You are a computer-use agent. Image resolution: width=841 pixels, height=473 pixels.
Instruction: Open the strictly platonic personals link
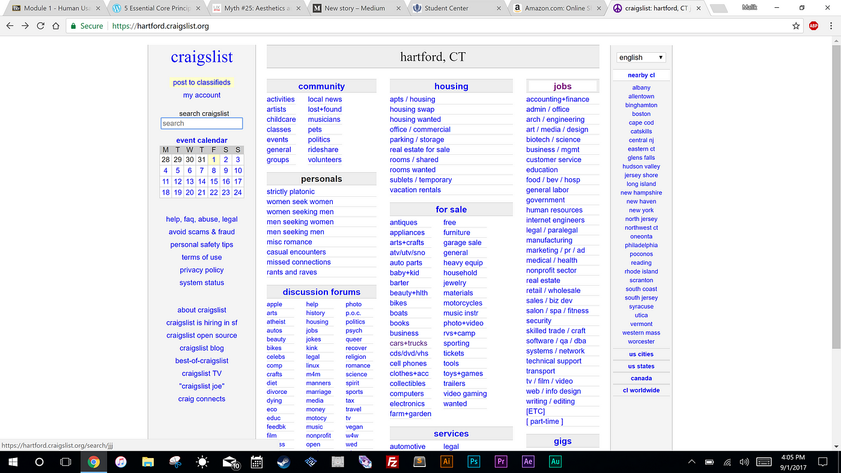tap(291, 191)
